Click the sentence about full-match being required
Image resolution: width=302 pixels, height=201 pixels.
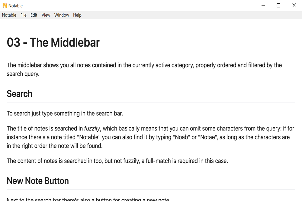coord(117,161)
